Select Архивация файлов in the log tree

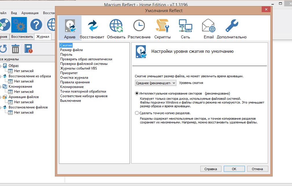(24, 97)
